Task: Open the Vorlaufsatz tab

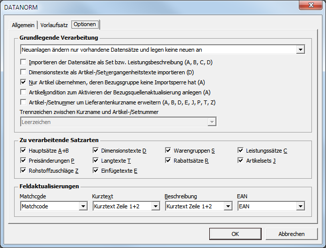Action: tap(54, 25)
